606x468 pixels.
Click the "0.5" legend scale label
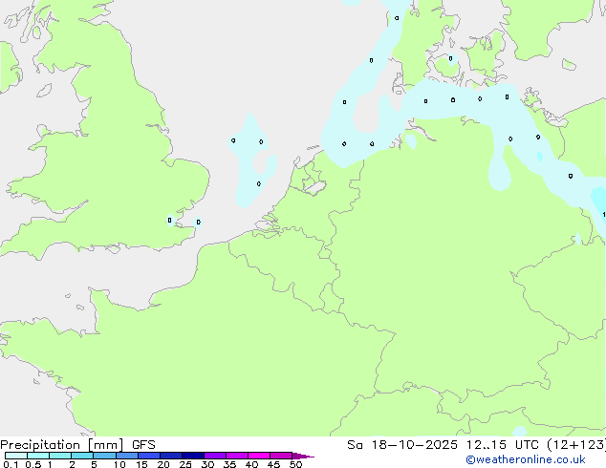(33, 464)
